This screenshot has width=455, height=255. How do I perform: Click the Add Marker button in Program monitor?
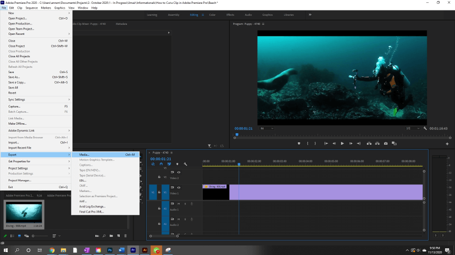tap(299, 143)
